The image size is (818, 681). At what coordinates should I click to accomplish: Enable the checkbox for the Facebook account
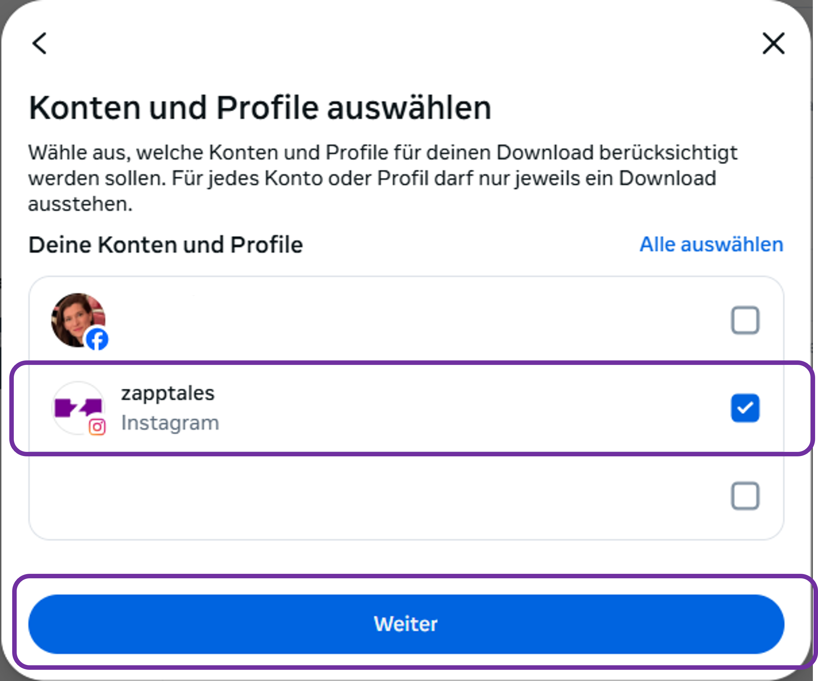point(745,319)
